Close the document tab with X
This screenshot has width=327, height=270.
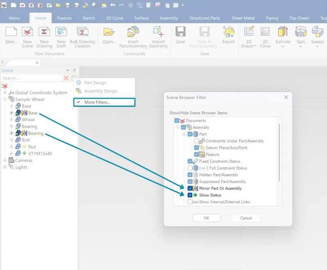tap(37, 62)
